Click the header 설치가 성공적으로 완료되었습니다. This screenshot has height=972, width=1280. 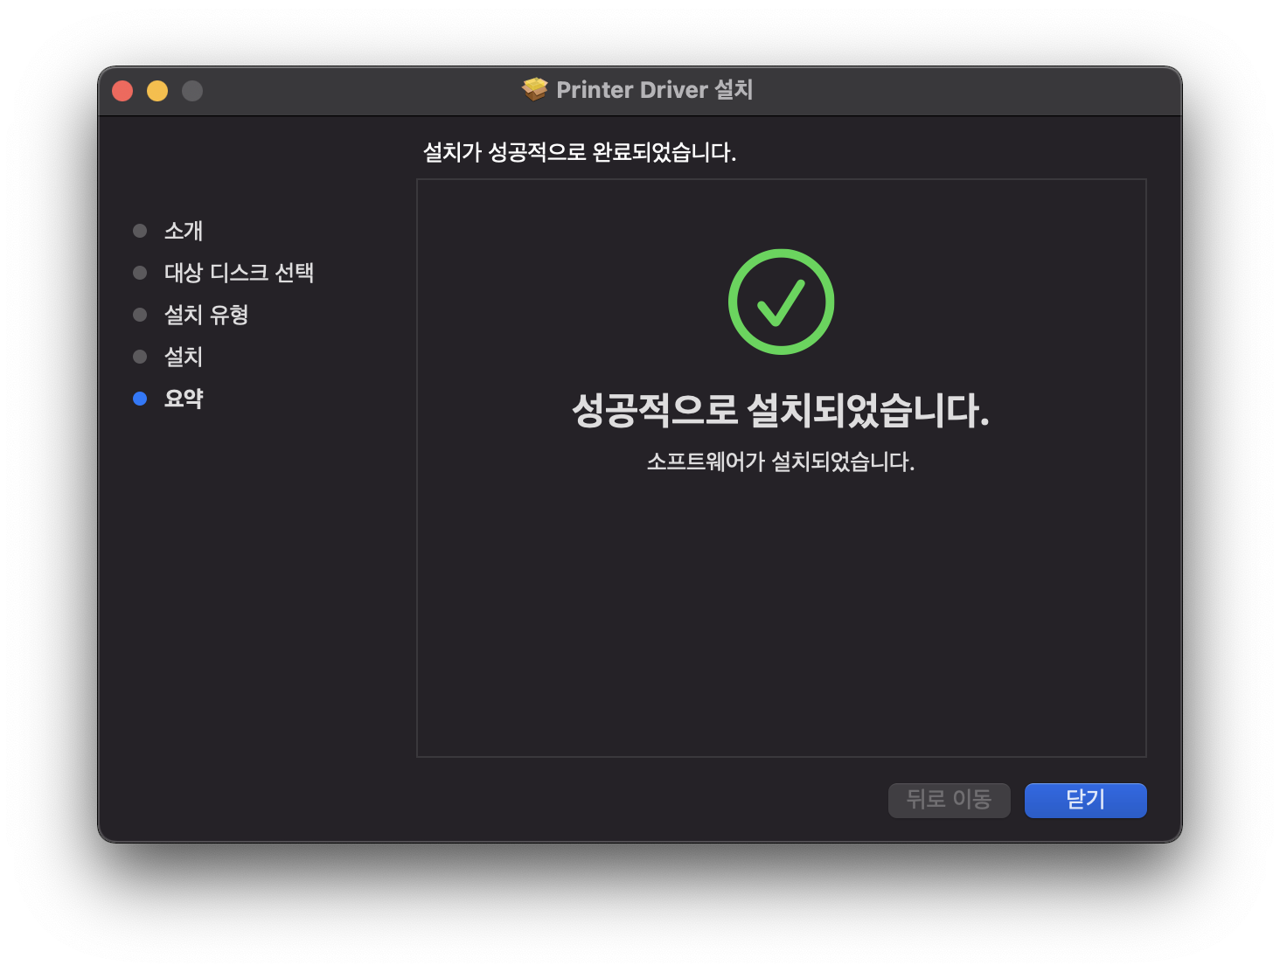click(x=580, y=152)
